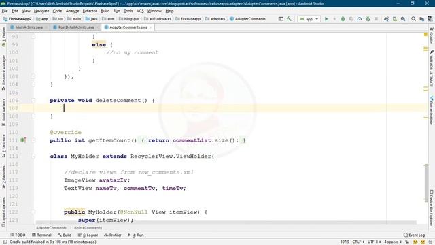
Task: Open the Build menu
Action: [105, 11]
